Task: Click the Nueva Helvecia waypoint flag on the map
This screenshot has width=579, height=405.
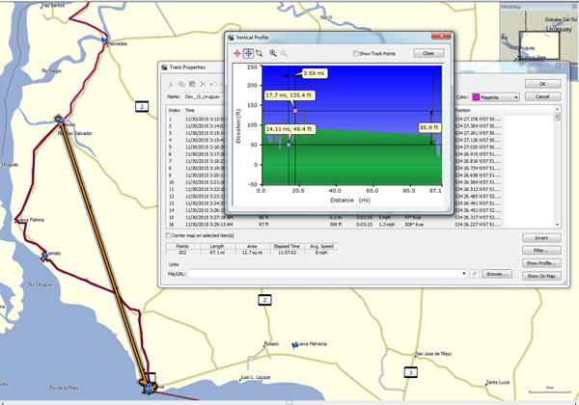Action: 295,345
